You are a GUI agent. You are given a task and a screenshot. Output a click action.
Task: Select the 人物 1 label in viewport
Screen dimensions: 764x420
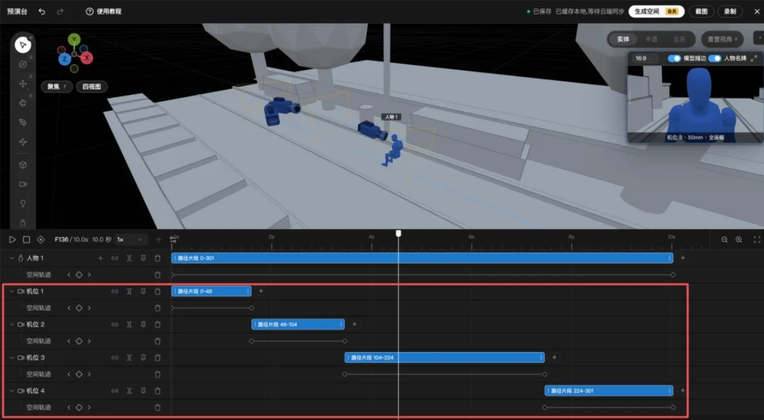(x=390, y=117)
